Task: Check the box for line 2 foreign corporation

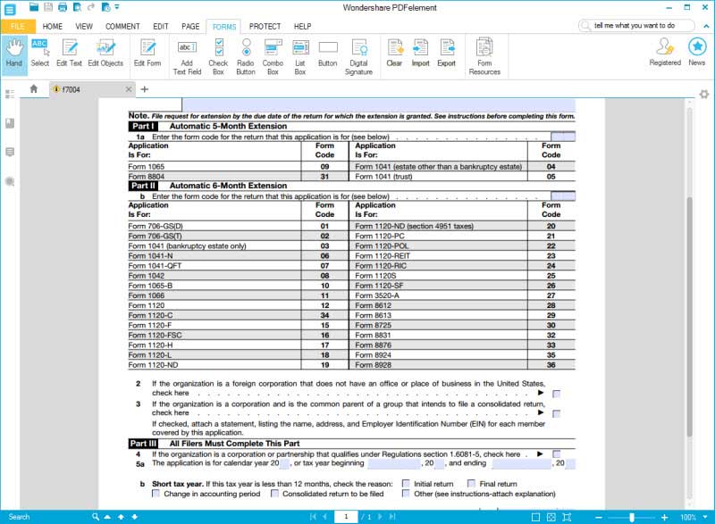Action: coord(556,394)
